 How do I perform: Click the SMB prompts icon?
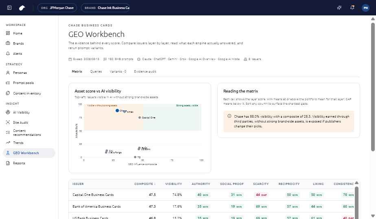(105, 59)
